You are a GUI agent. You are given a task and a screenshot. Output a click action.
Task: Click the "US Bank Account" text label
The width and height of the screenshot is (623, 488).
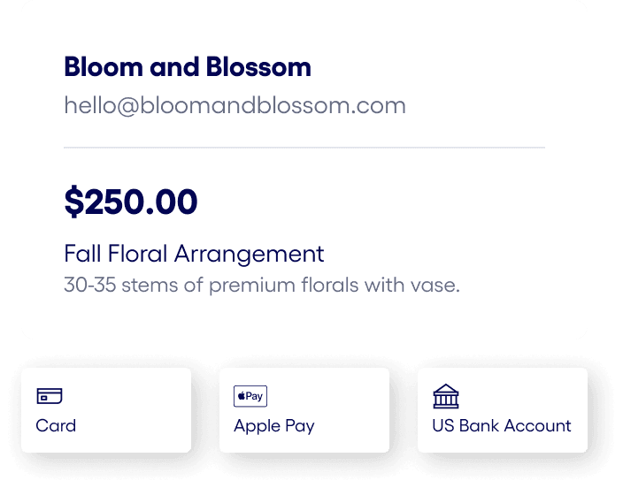[x=502, y=425]
